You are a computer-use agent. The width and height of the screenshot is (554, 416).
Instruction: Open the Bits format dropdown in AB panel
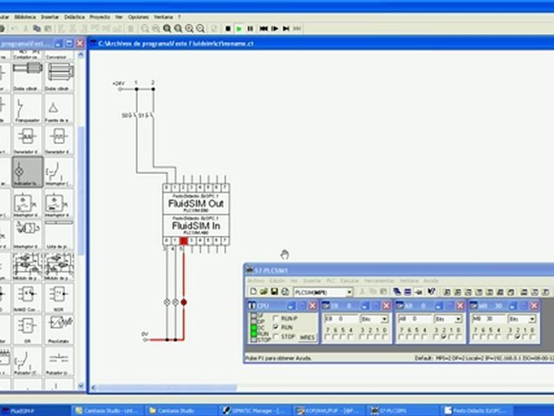[x=458, y=320]
